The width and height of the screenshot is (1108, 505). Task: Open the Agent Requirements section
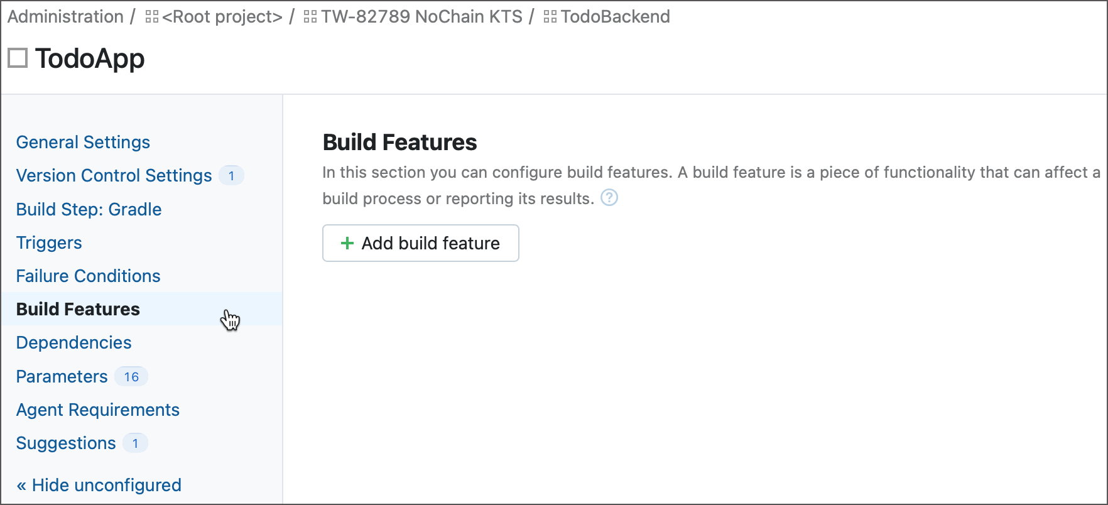[x=97, y=410]
